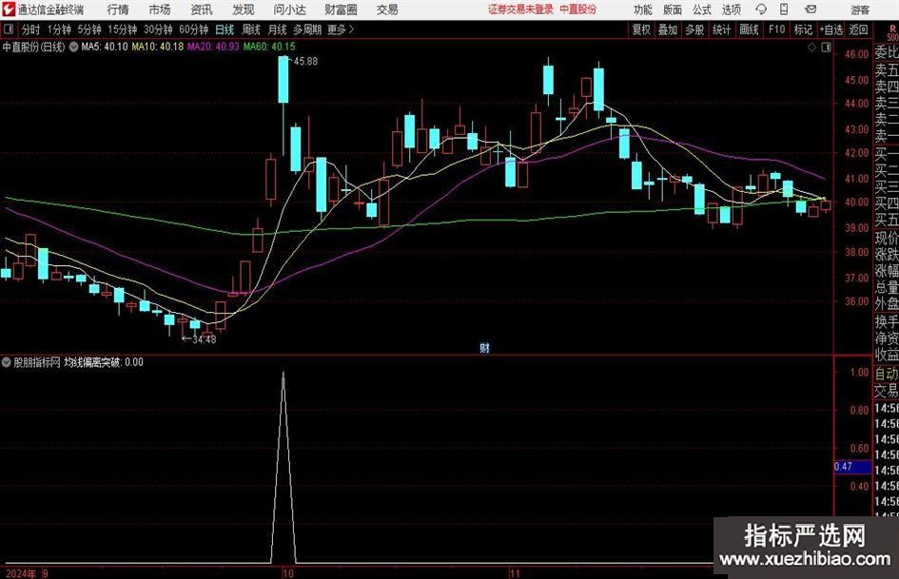Click month 10 marker on timeline

point(288,573)
